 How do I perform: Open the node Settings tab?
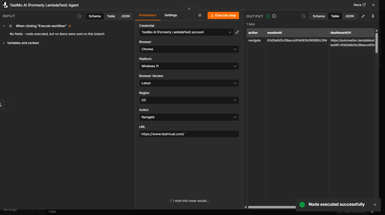[x=171, y=15]
